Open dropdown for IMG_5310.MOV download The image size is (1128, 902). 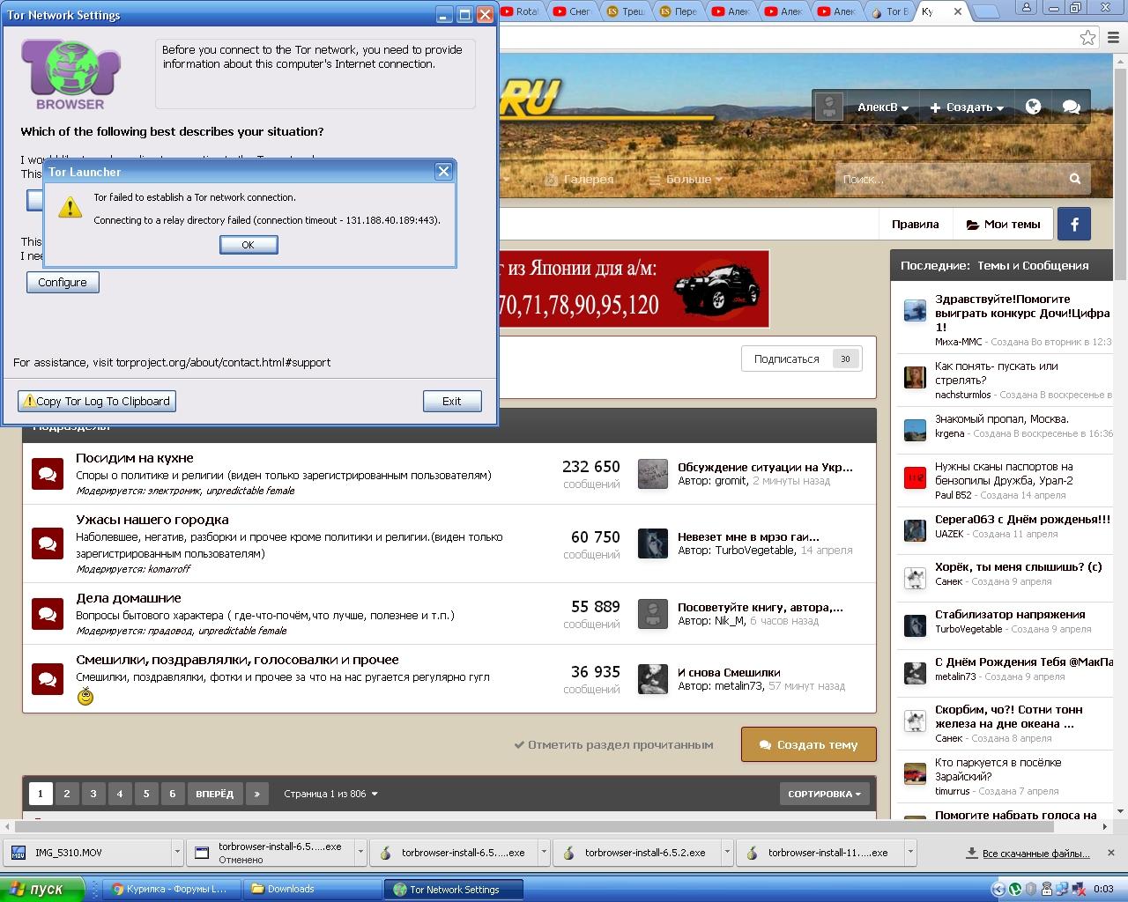(x=177, y=853)
